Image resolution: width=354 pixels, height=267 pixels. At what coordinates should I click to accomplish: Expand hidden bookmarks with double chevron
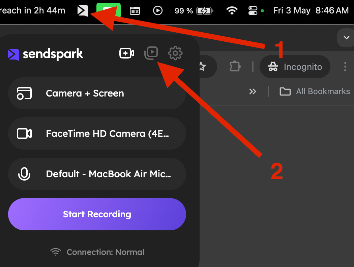[253, 91]
